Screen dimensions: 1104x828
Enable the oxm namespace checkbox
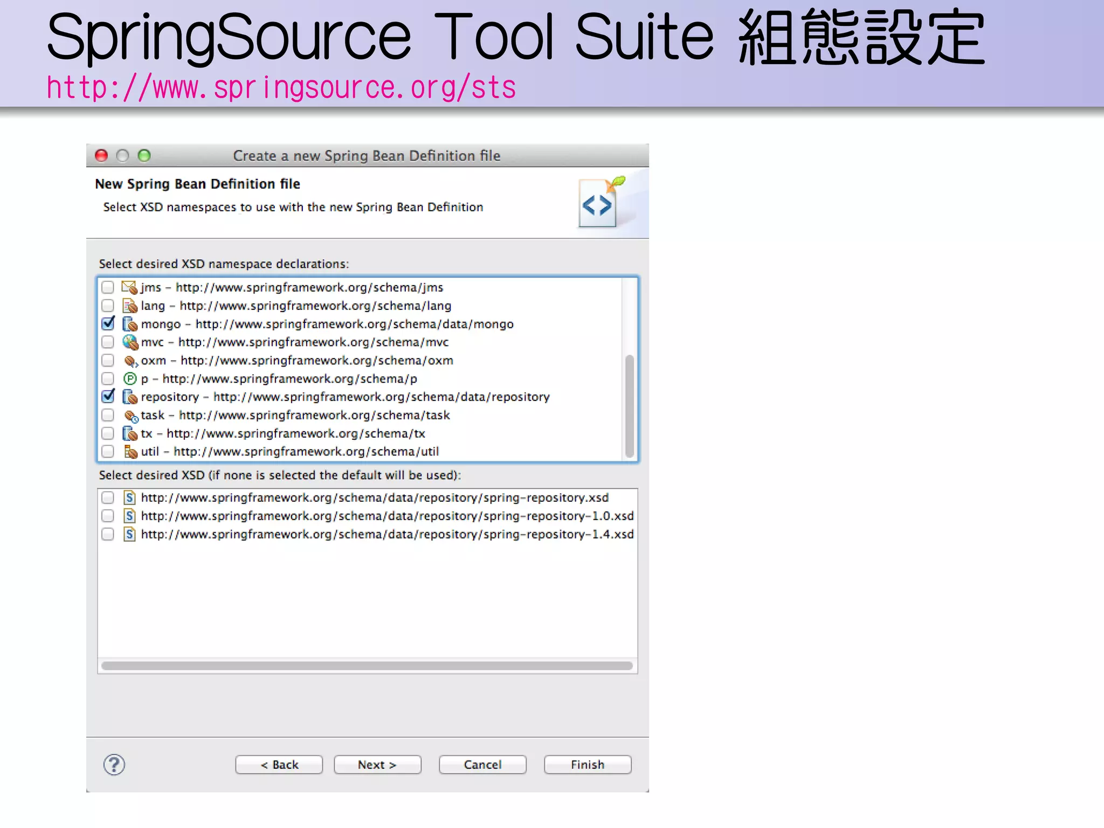pyautogui.click(x=108, y=360)
